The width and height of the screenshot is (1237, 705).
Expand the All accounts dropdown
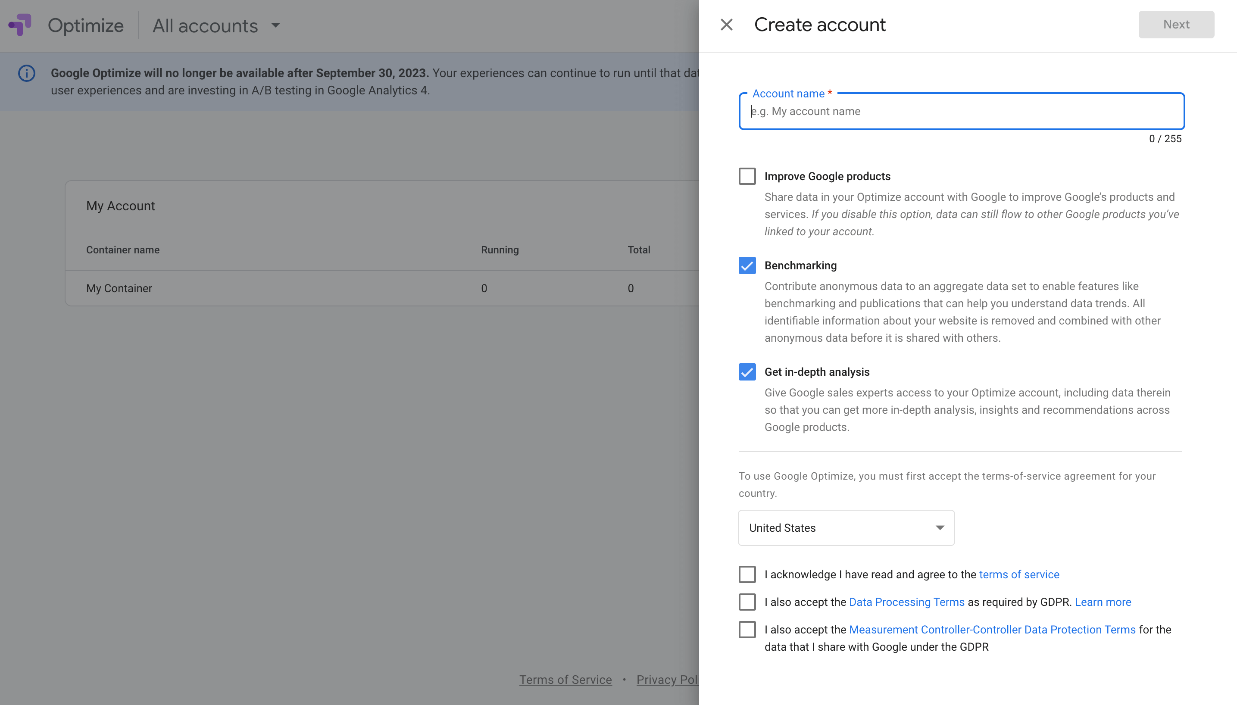click(216, 26)
